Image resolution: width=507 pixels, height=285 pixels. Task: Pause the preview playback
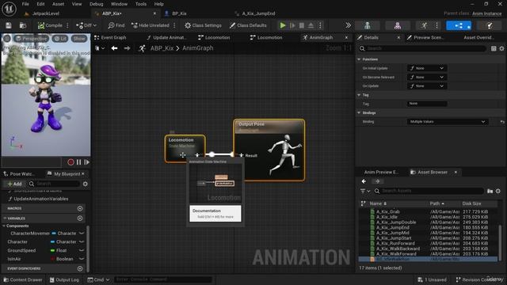(x=79, y=162)
